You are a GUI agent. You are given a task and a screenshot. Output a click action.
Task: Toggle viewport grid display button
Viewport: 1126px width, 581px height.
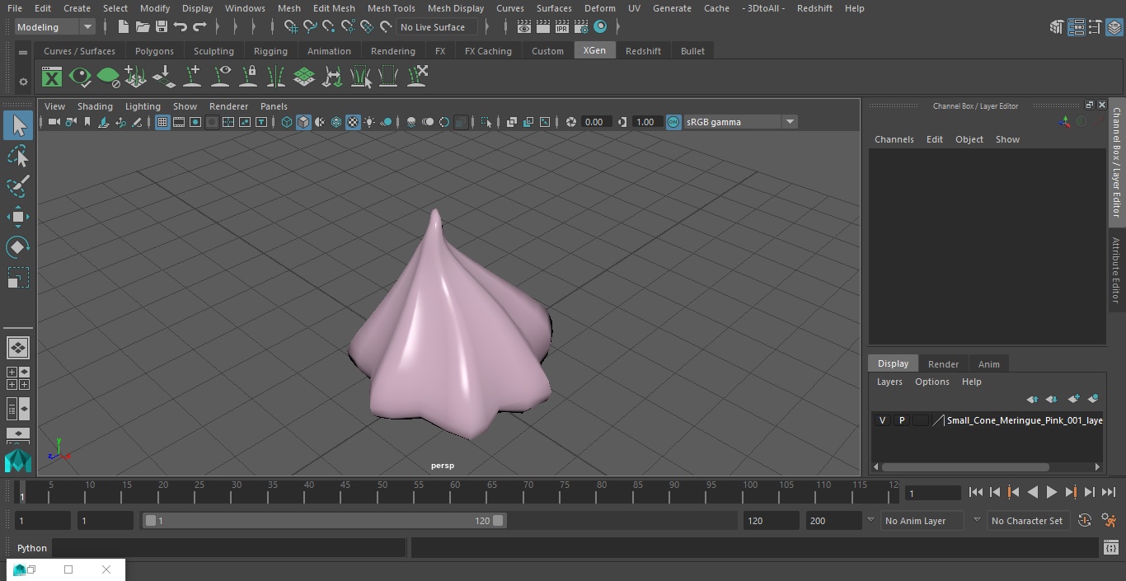coord(162,122)
